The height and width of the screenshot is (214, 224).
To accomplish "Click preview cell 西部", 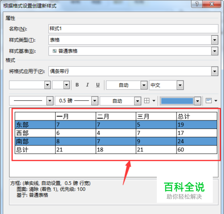I will tap(35, 133).
